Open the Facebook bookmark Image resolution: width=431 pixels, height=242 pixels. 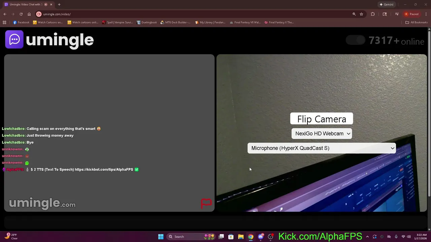(21, 23)
